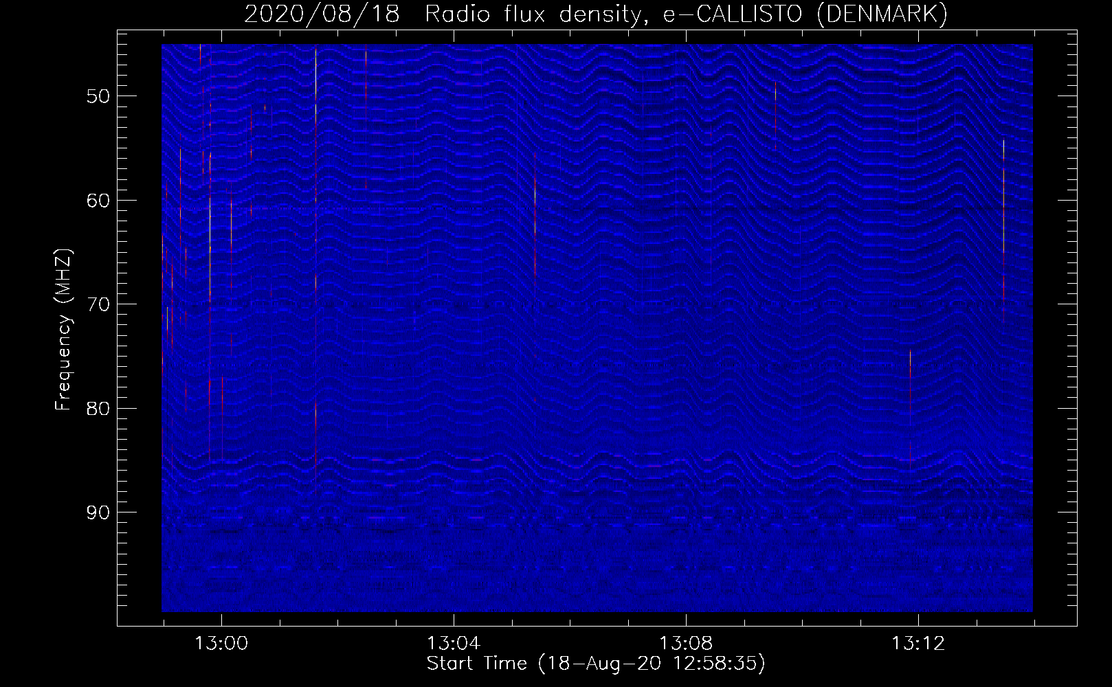Click the 60 frequency tick label

click(98, 201)
